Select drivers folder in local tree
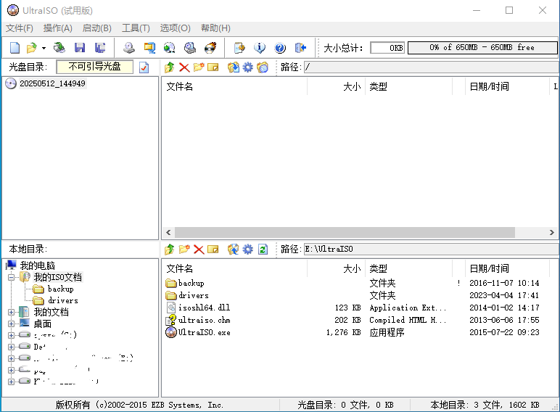 click(63, 300)
